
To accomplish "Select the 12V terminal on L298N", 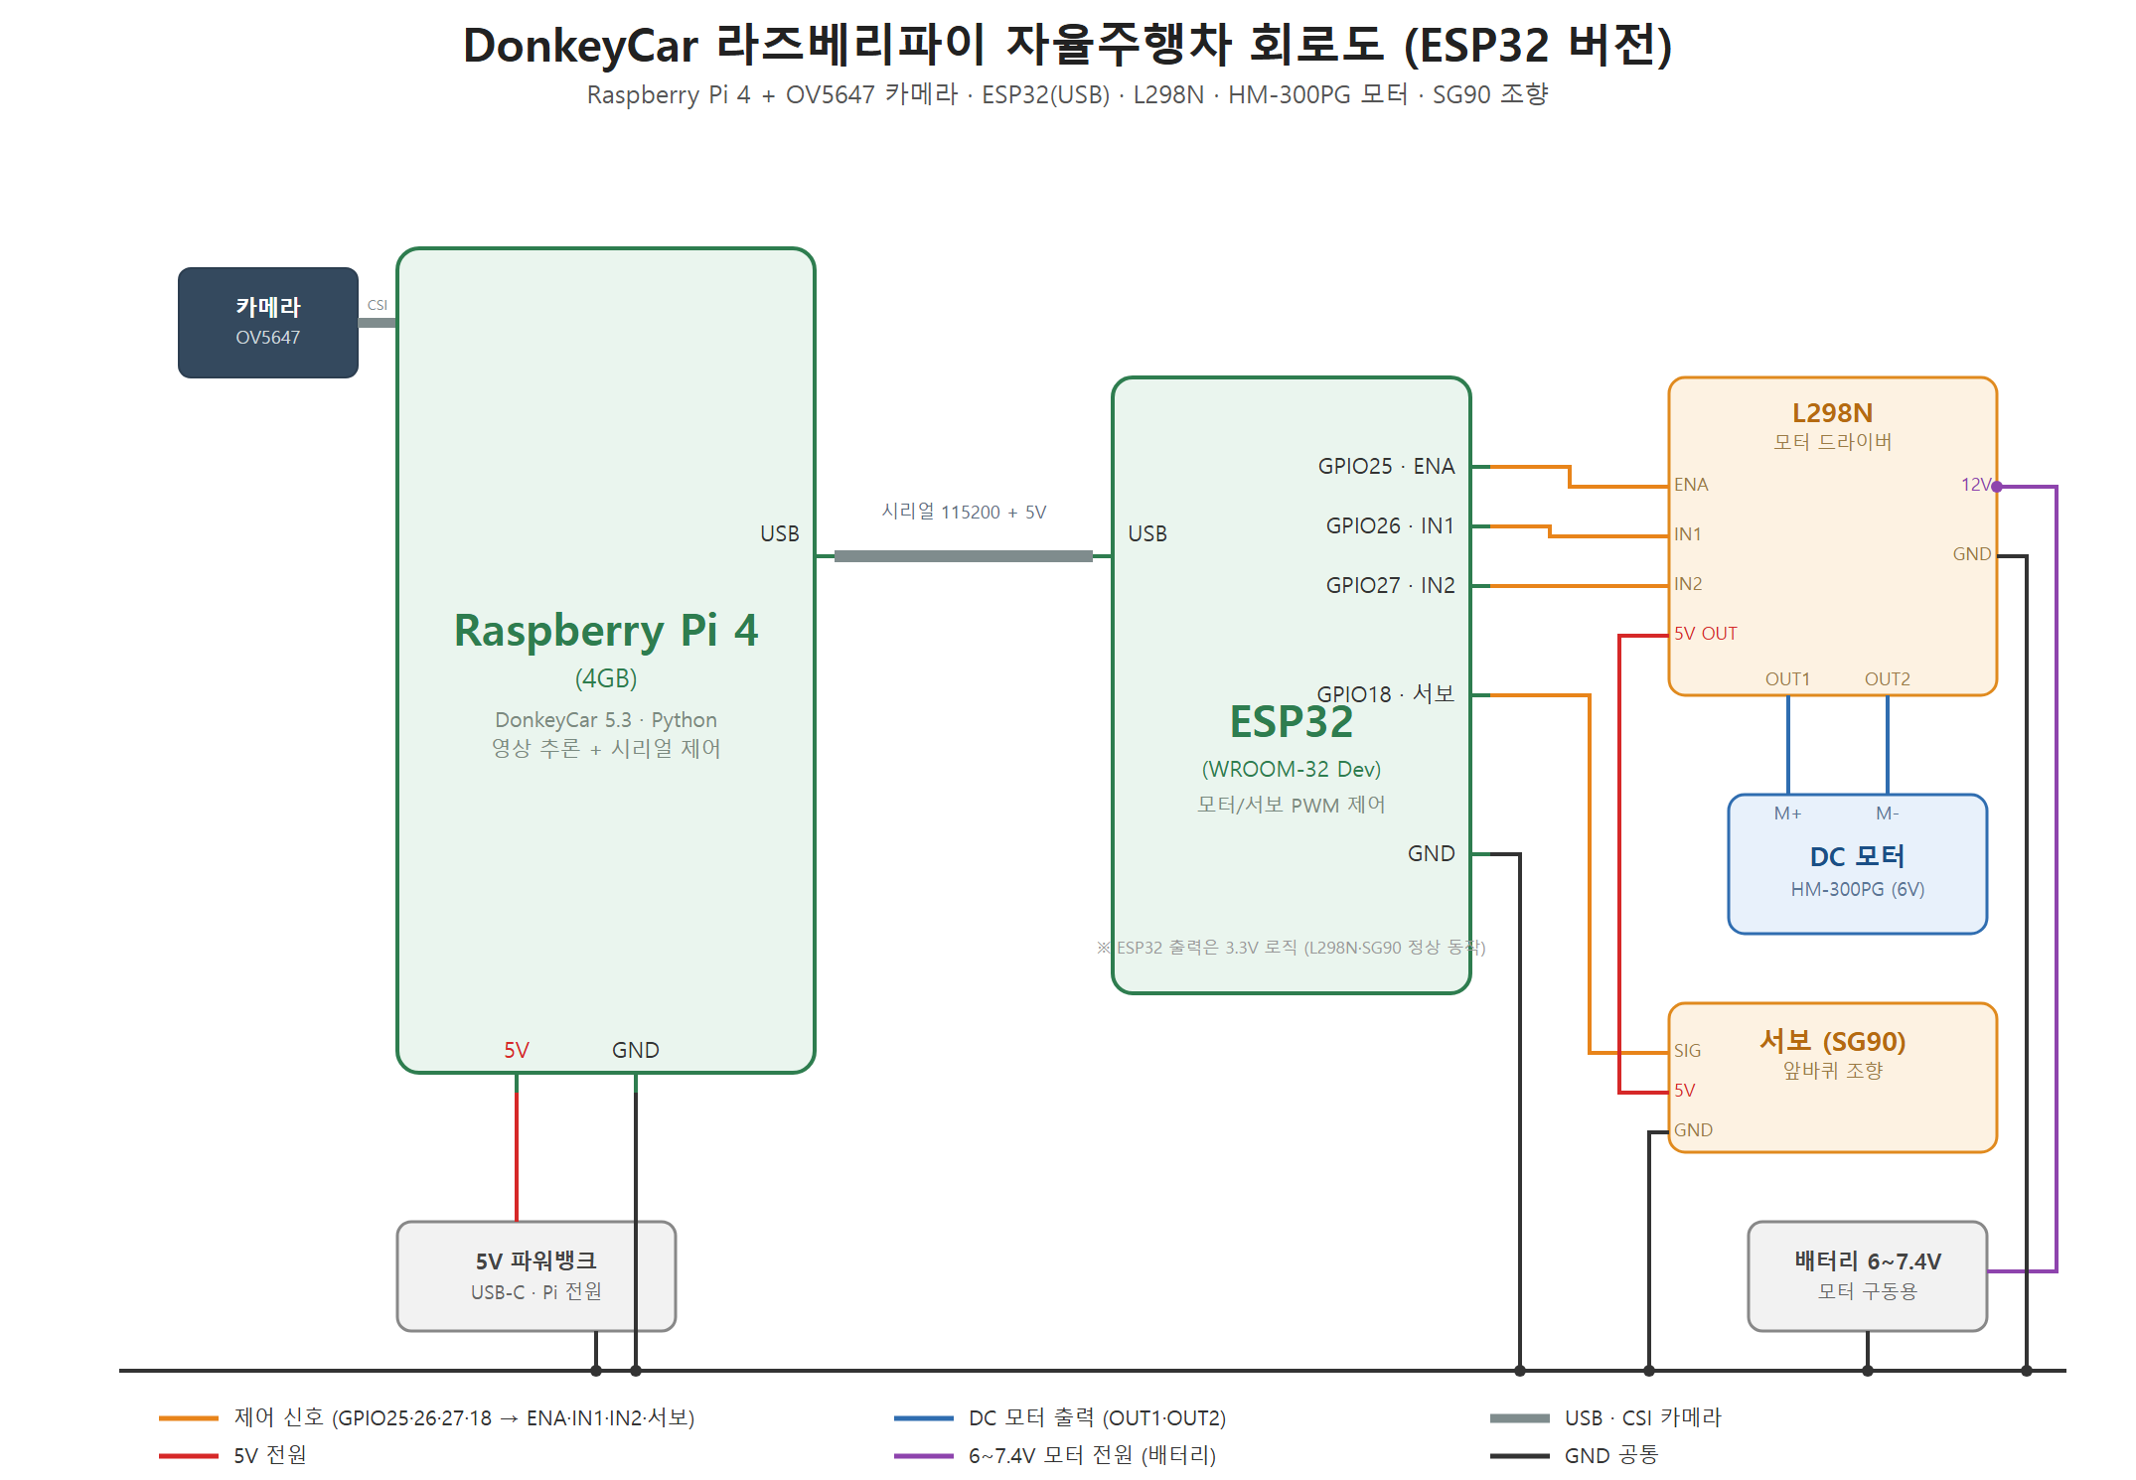I will tap(1976, 485).
